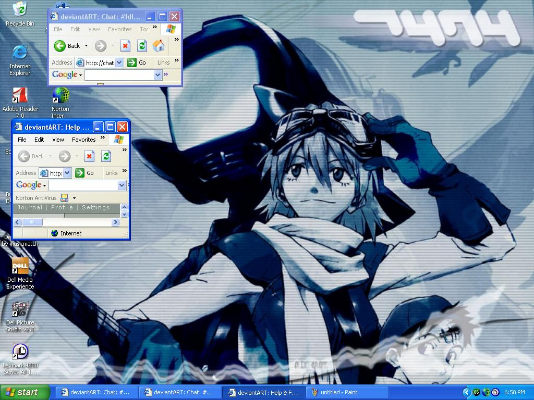Screen dimensions: 534x400
Task: Open Back history dropdown in Chat window
Action: (x=86, y=46)
